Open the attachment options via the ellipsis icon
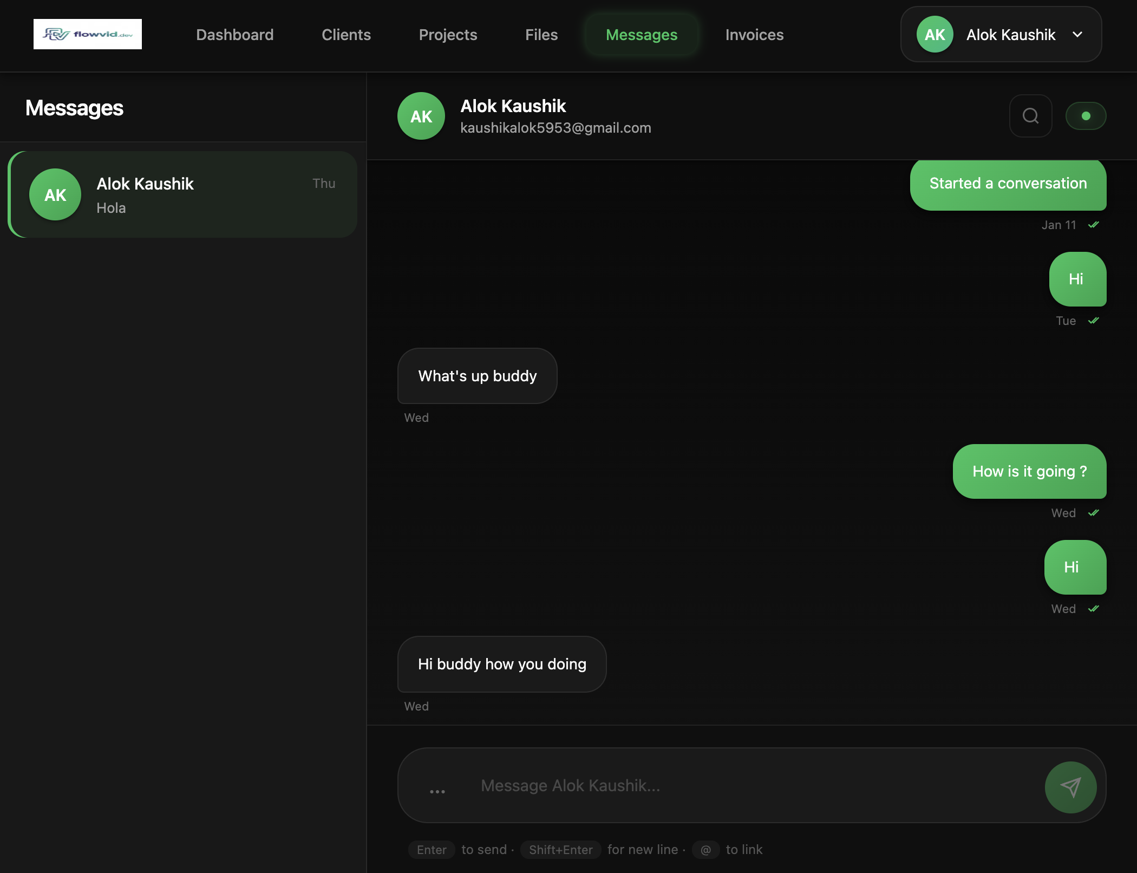 436,790
